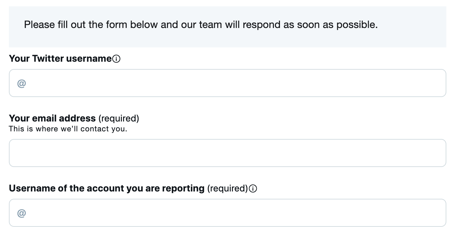Screen dimensions: 453x236
Task: Open info tooltip next to reporting username label
Action: [253, 189]
